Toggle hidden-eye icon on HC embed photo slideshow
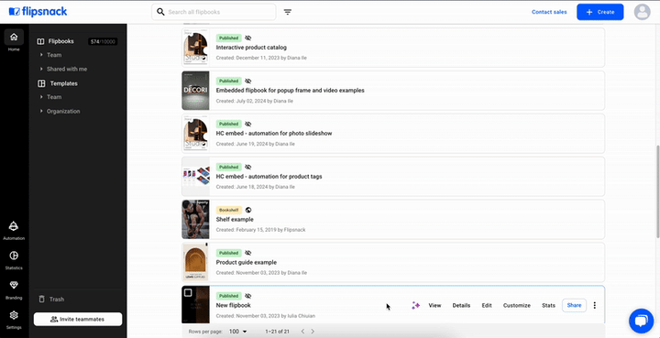Image resolution: width=660 pixels, height=338 pixels. [x=247, y=124]
